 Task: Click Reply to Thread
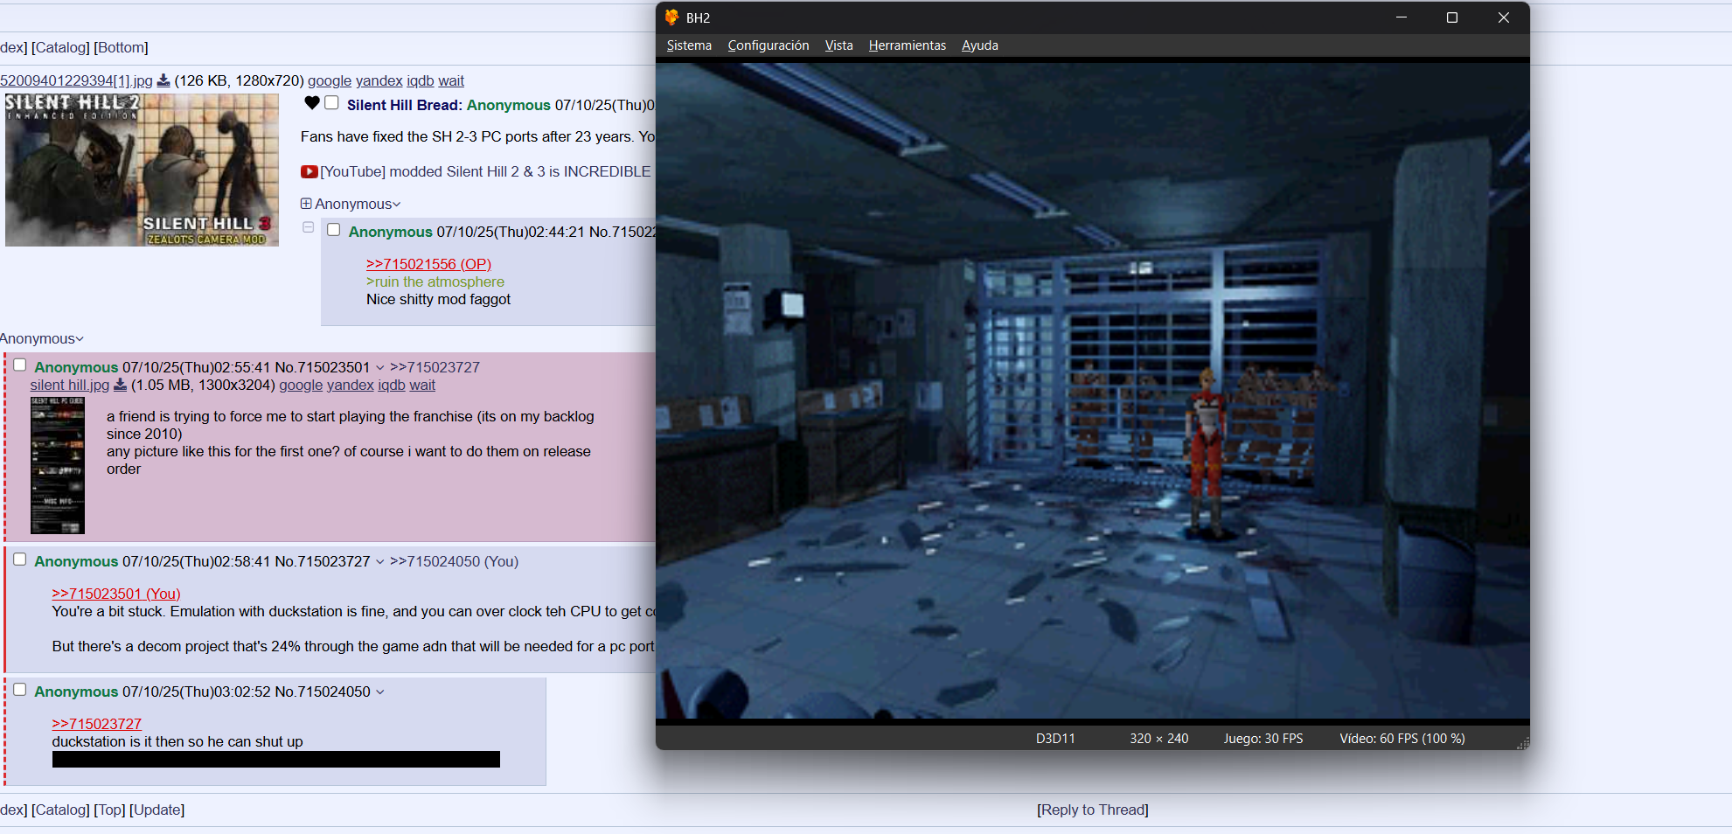point(1093,810)
